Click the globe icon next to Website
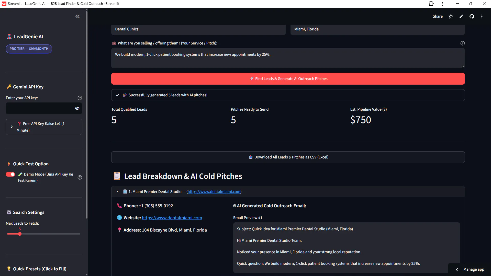Screen dimensions: 491x276 [119, 218]
